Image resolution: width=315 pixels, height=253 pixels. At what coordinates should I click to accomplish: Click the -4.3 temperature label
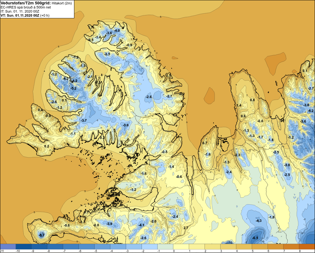[259, 221]
